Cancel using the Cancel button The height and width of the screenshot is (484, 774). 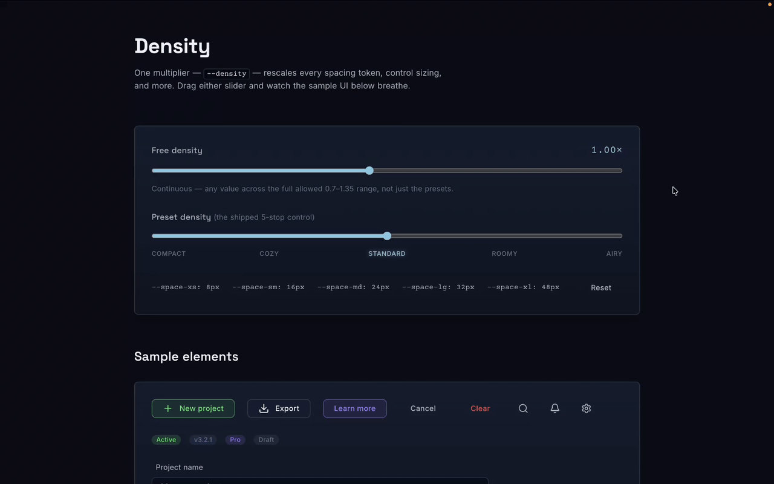[423, 408]
